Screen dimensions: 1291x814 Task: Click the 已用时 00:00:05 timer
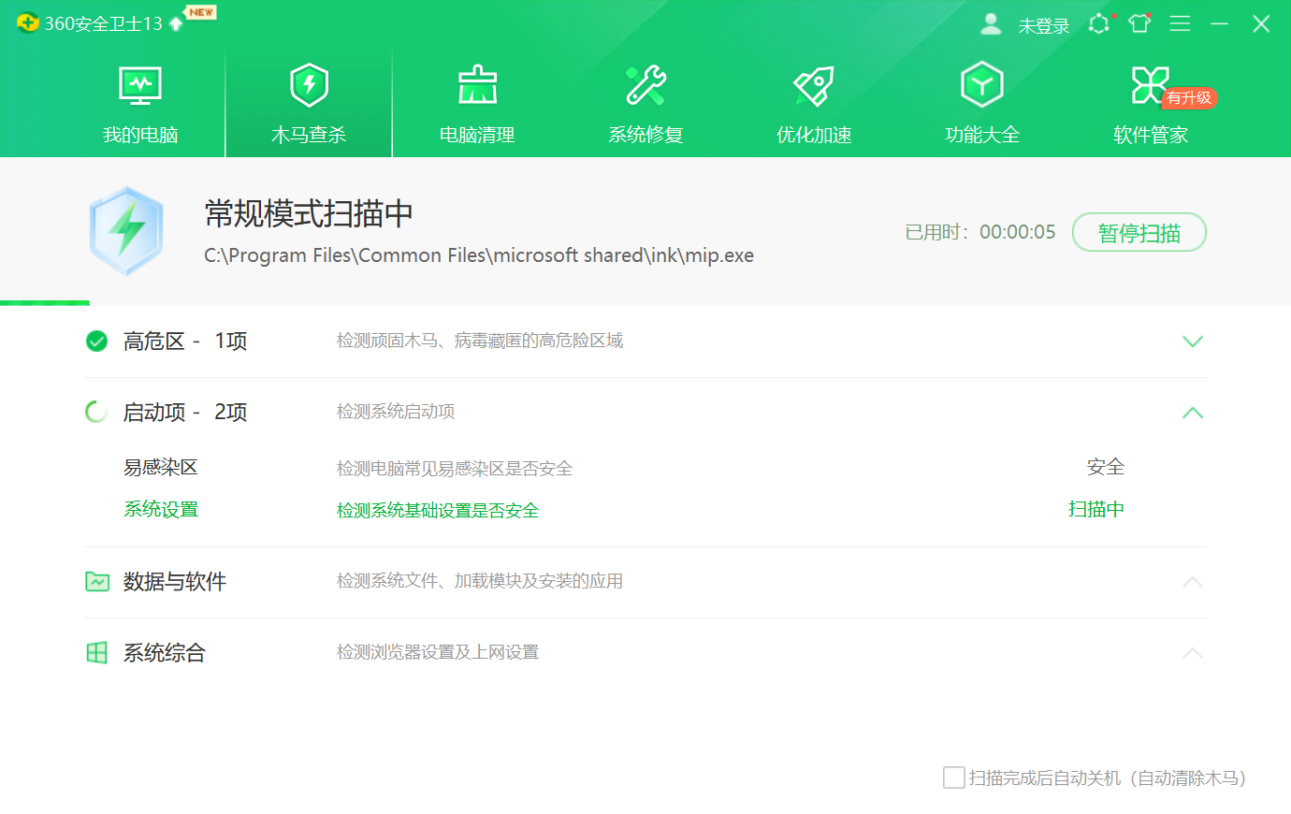[980, 232]
